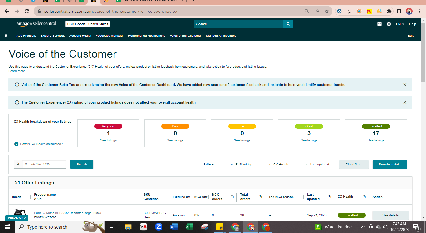
Task: Open the EN language dropdown
Action: pyautogui.click(x=400, y=24)
